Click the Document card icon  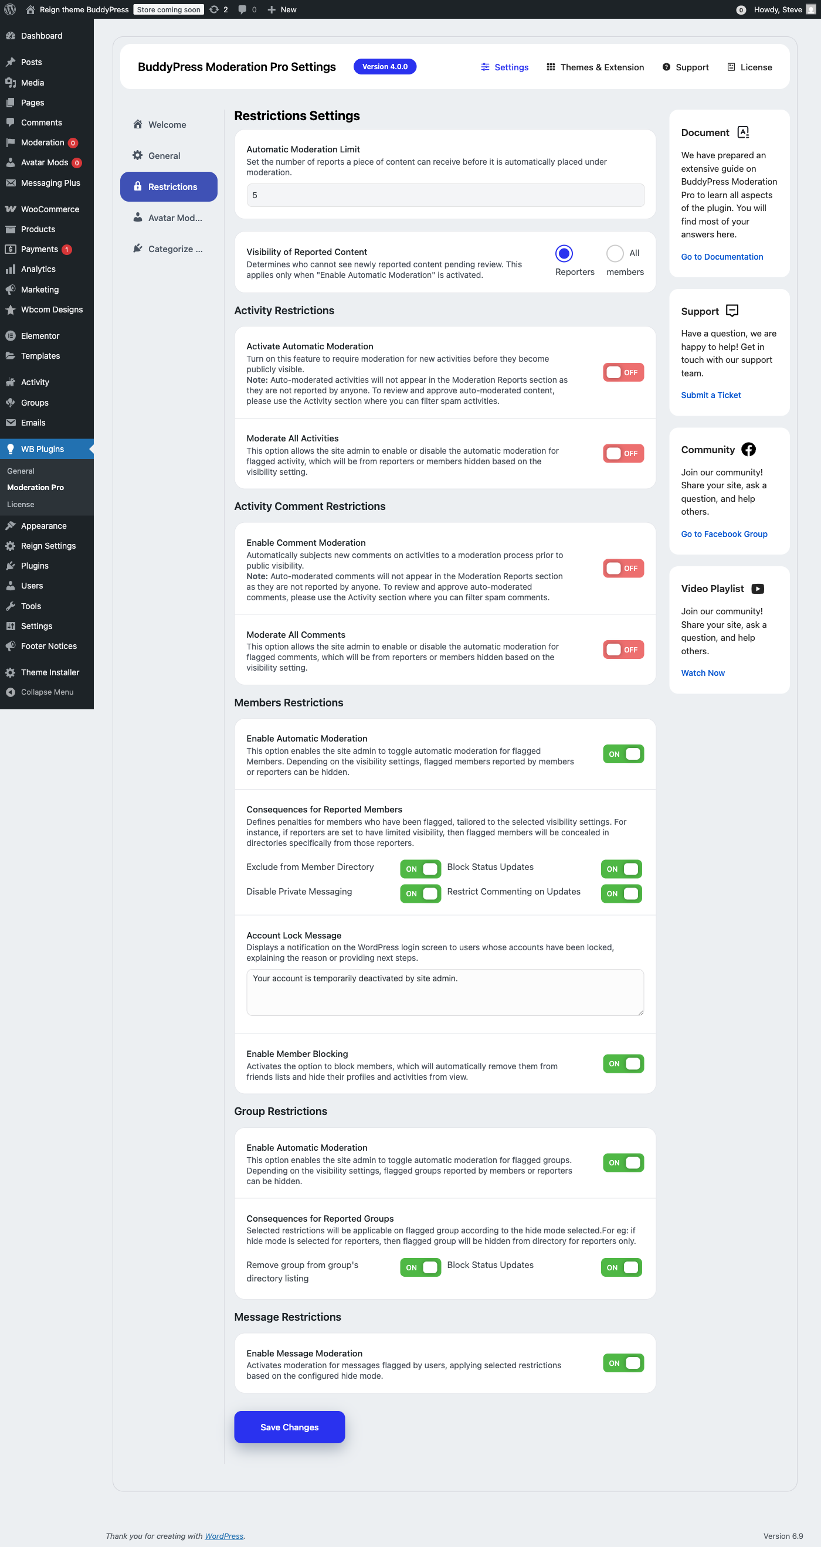744,132
